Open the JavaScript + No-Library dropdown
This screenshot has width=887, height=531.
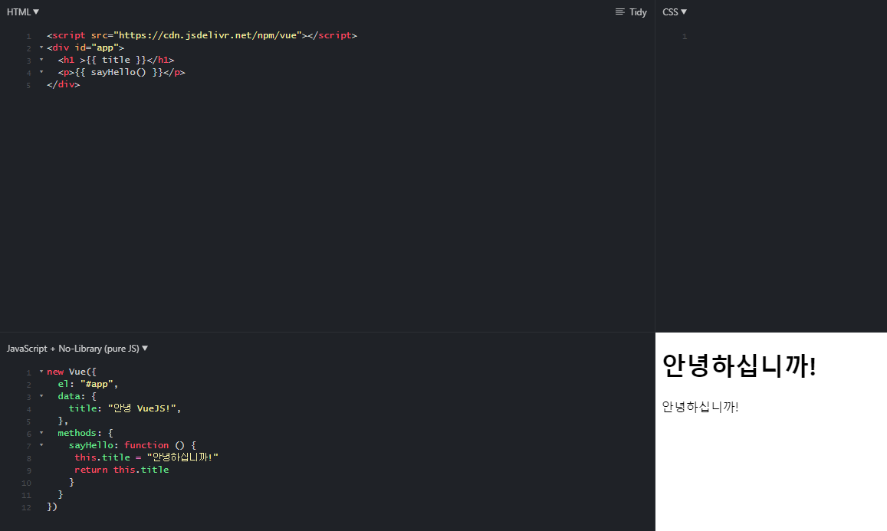tap(77, 349)
